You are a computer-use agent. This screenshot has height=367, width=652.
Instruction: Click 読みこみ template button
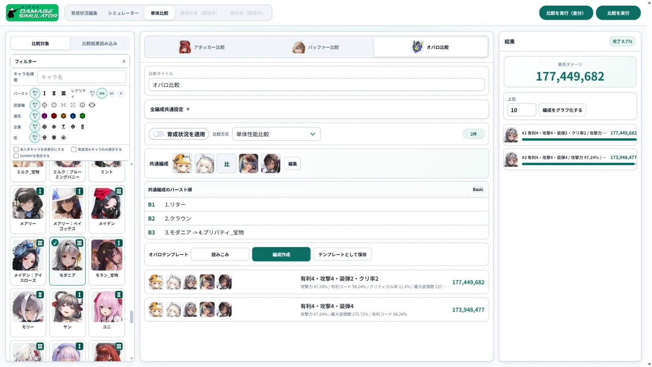(x=220, y=254)
